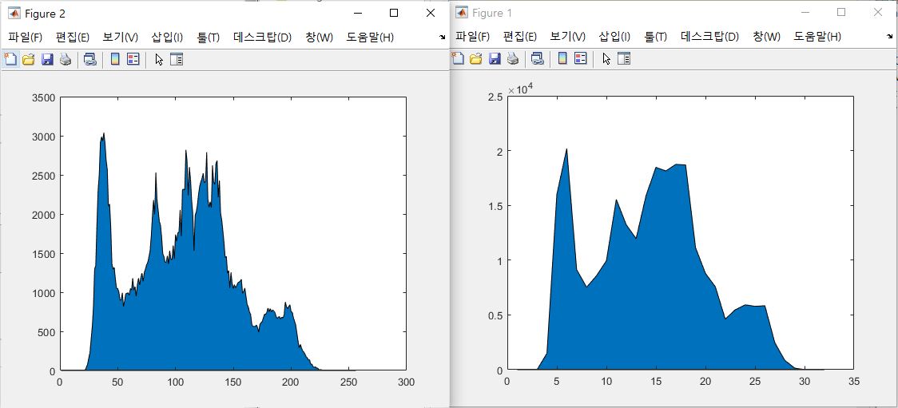
Task: Select Edit Plot arrow in Figure 2 toolbar
Action: point(159,59)
